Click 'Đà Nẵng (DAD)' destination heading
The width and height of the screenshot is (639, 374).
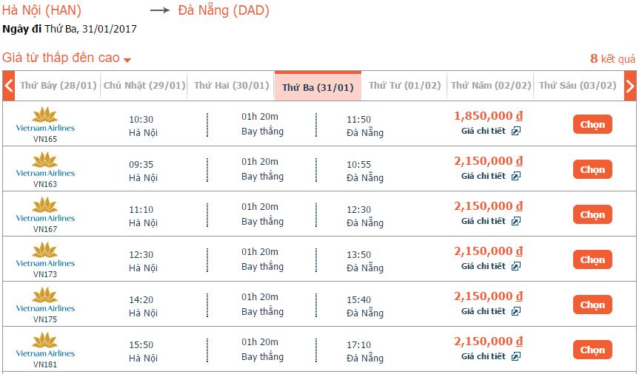pyautogui.click(x=224, y=10)
